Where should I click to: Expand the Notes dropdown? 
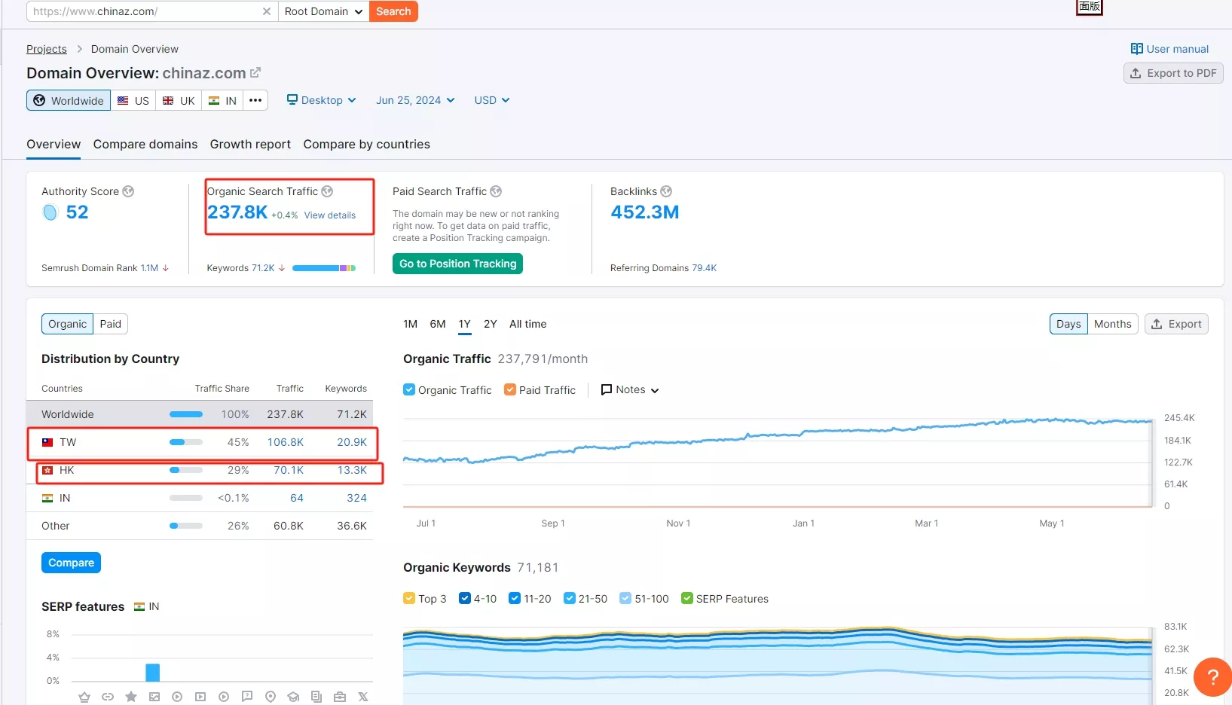tap(630, 389)
